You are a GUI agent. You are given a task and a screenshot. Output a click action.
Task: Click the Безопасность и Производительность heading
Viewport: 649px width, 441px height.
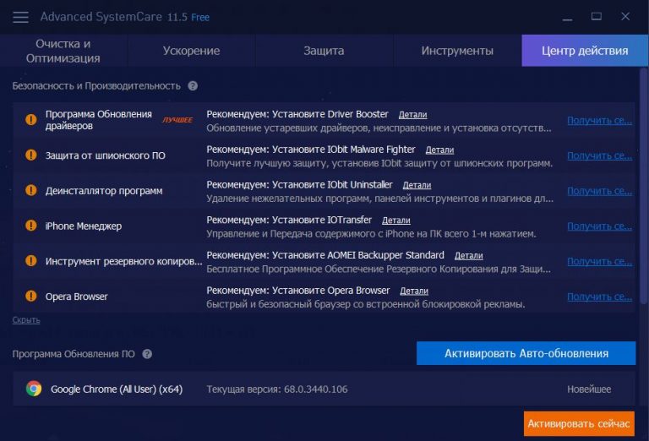(96, 86)
